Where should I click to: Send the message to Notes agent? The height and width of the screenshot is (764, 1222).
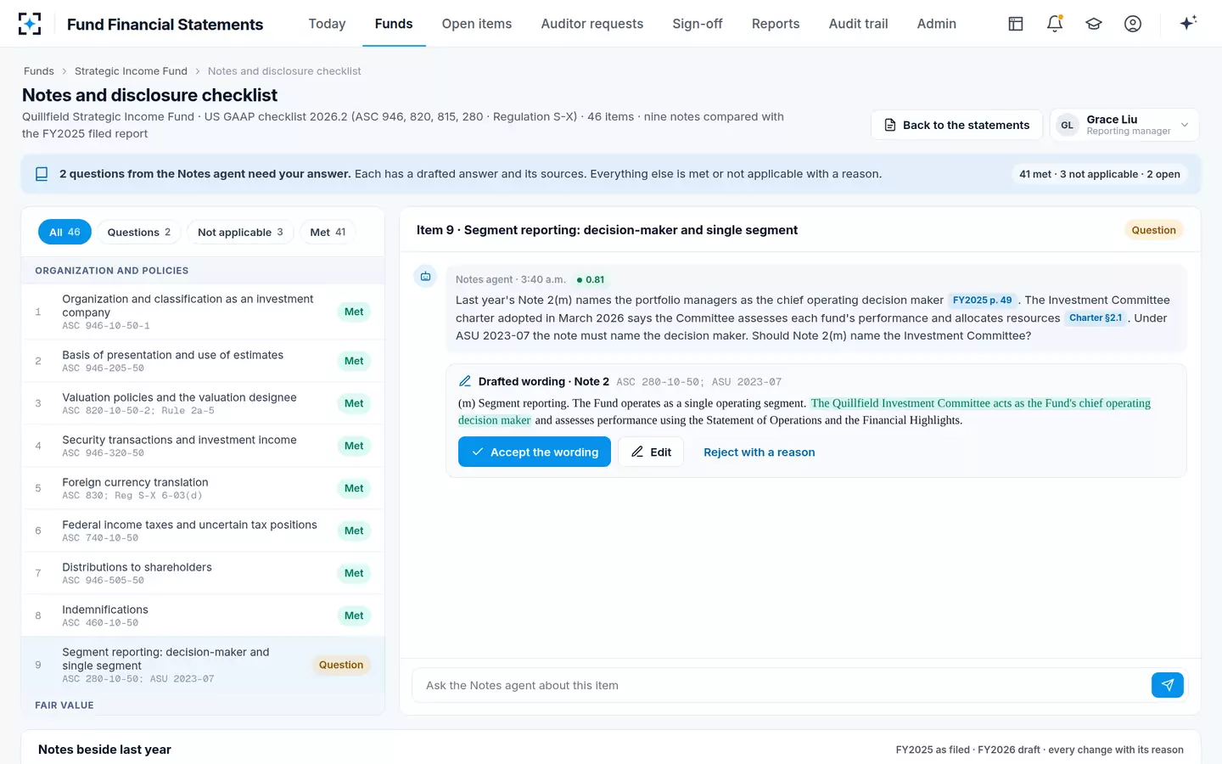[1168, 685]
